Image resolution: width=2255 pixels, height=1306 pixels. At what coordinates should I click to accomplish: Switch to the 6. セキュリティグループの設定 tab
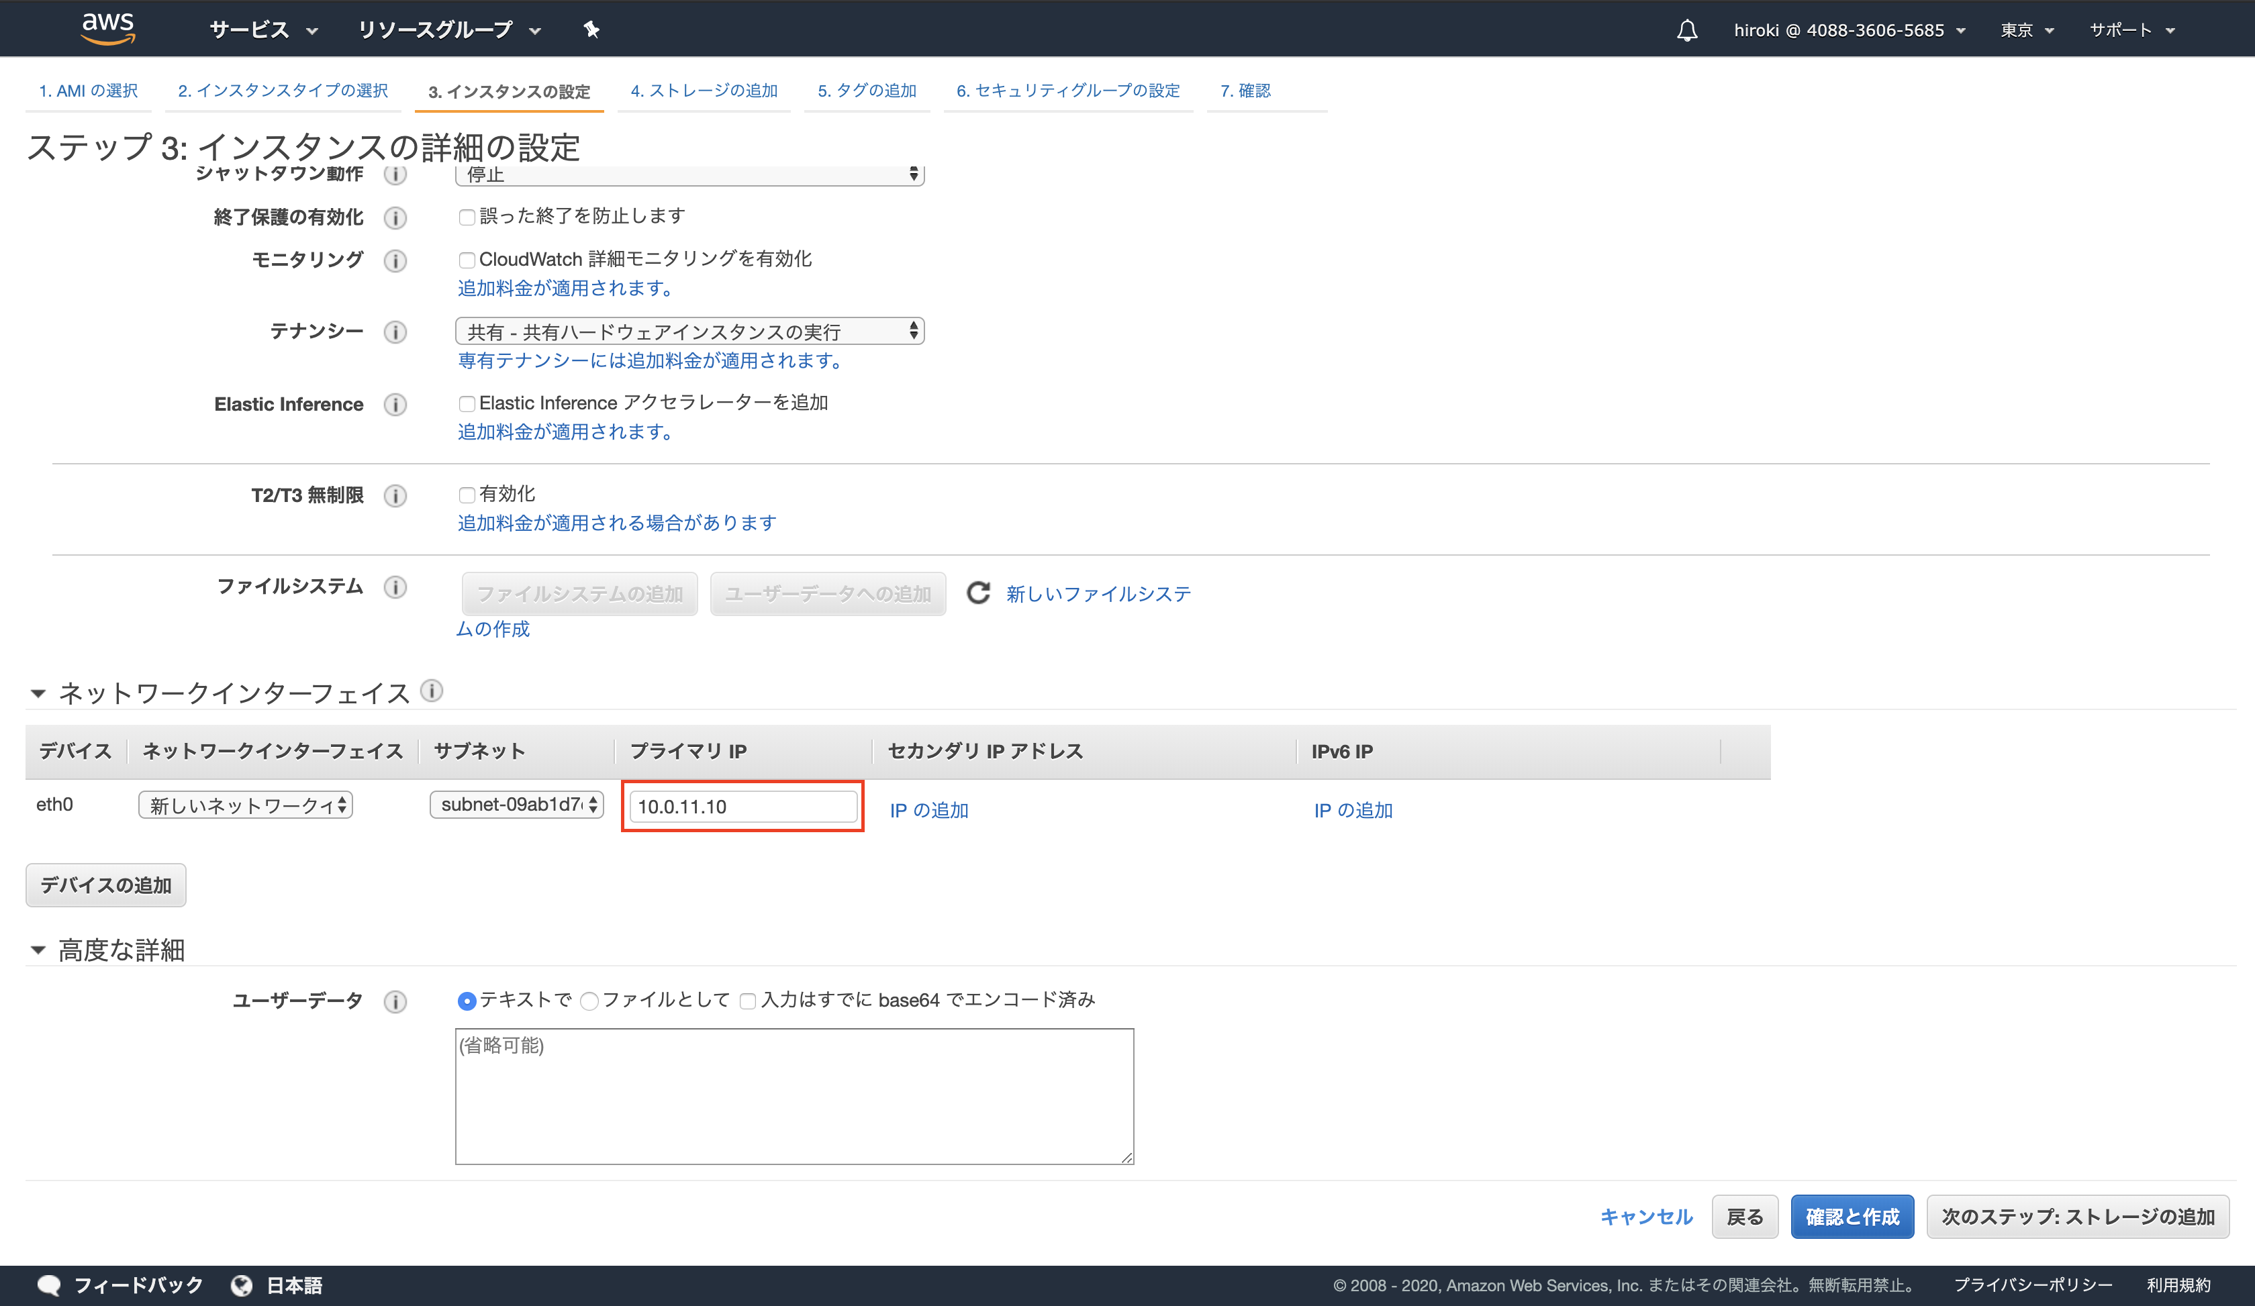pyautogui.click(x=1067, y=91)
